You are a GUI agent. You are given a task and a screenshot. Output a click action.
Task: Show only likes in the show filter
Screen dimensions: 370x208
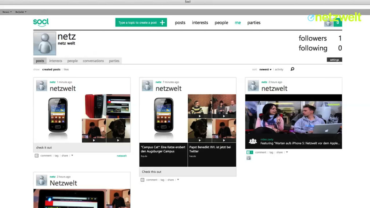(x=66, y=69)
